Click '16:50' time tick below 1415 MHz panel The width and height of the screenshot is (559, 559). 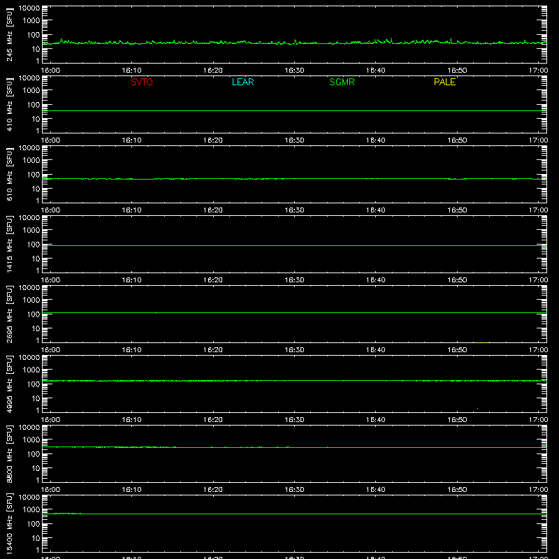[x=457, y=280]
